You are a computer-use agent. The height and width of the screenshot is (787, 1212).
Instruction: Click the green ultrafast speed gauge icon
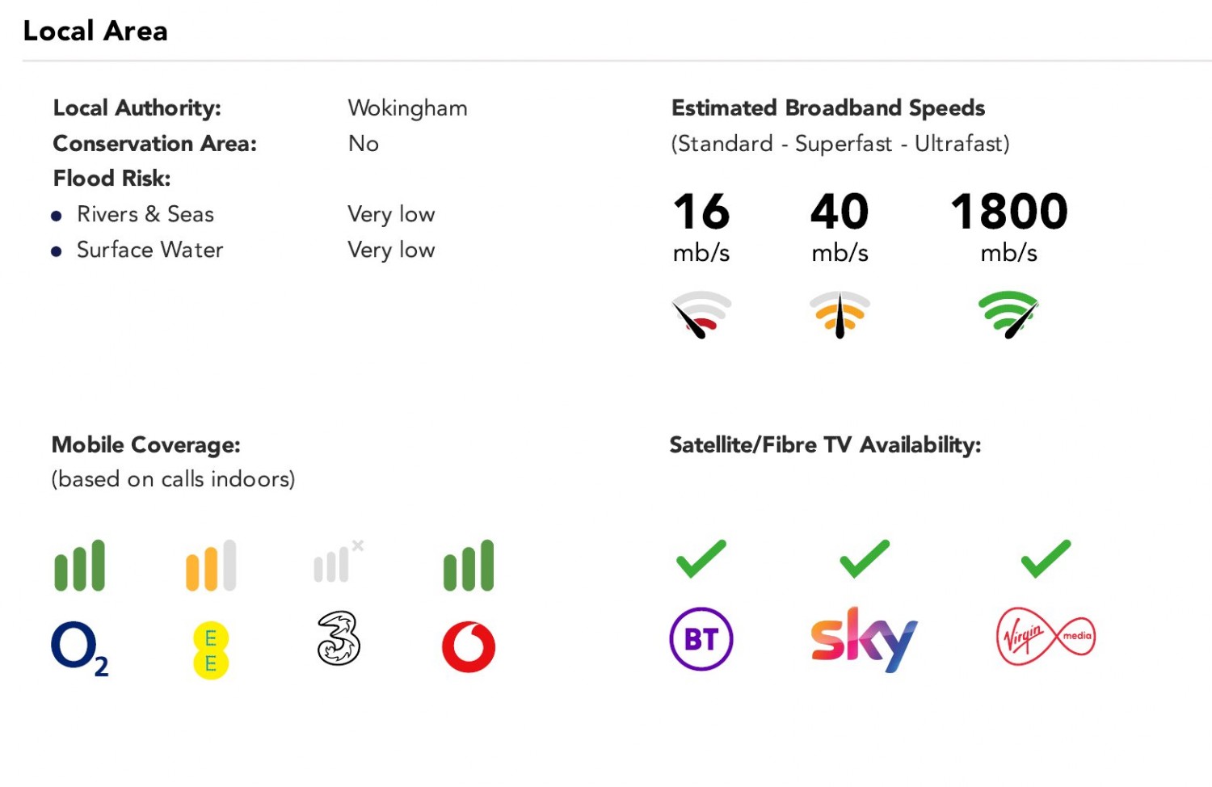tap(1008, 314)
